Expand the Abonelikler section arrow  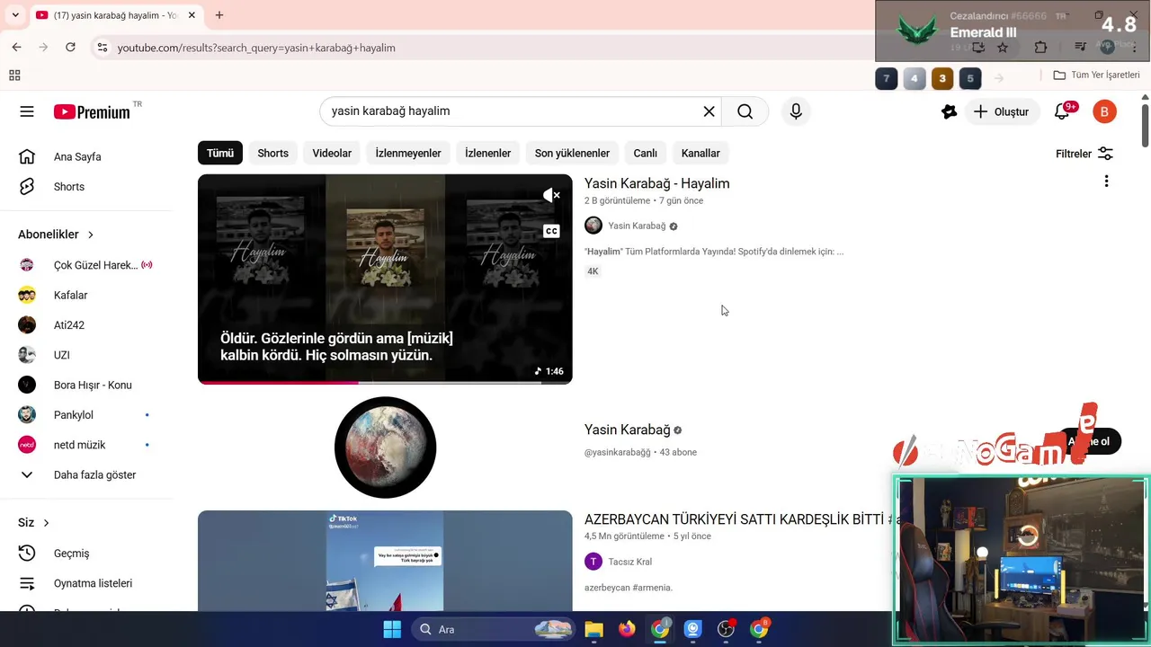[90, 235]
